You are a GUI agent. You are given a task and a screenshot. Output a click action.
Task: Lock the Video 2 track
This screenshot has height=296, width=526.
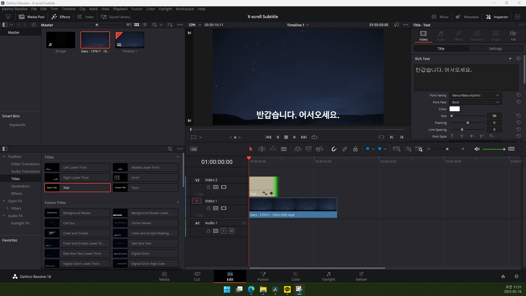pyautogui.click(x=208, y=187)
